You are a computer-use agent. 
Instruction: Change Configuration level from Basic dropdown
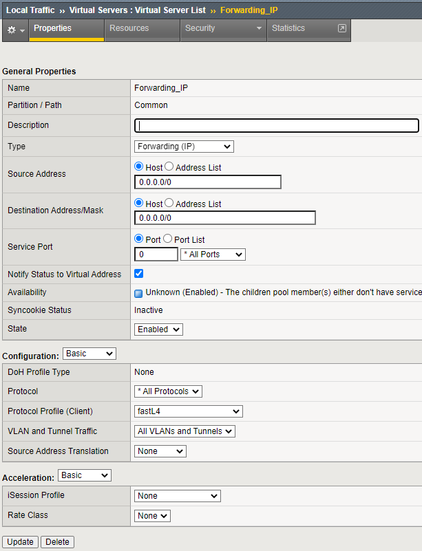[89, 354]
